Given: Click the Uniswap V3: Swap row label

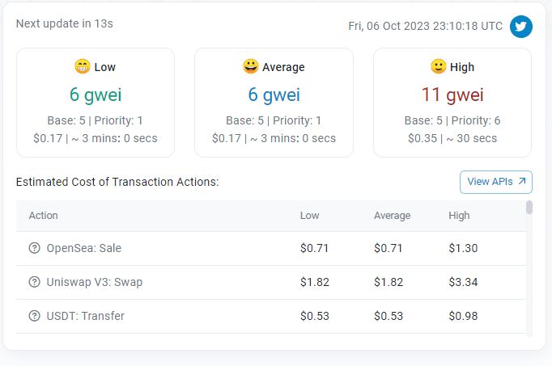Looking at the screenshot, I should 95,282.
